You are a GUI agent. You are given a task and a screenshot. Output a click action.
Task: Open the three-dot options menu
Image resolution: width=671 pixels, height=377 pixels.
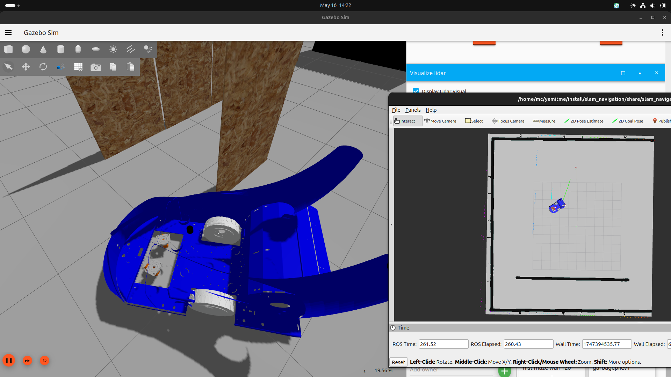click(662, 32)
